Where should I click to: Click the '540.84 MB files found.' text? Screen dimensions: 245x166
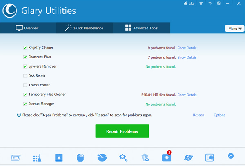[x=158, y=95]
